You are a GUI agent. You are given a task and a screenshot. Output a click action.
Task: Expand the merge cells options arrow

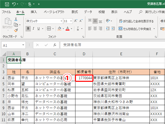coord(154,29)
